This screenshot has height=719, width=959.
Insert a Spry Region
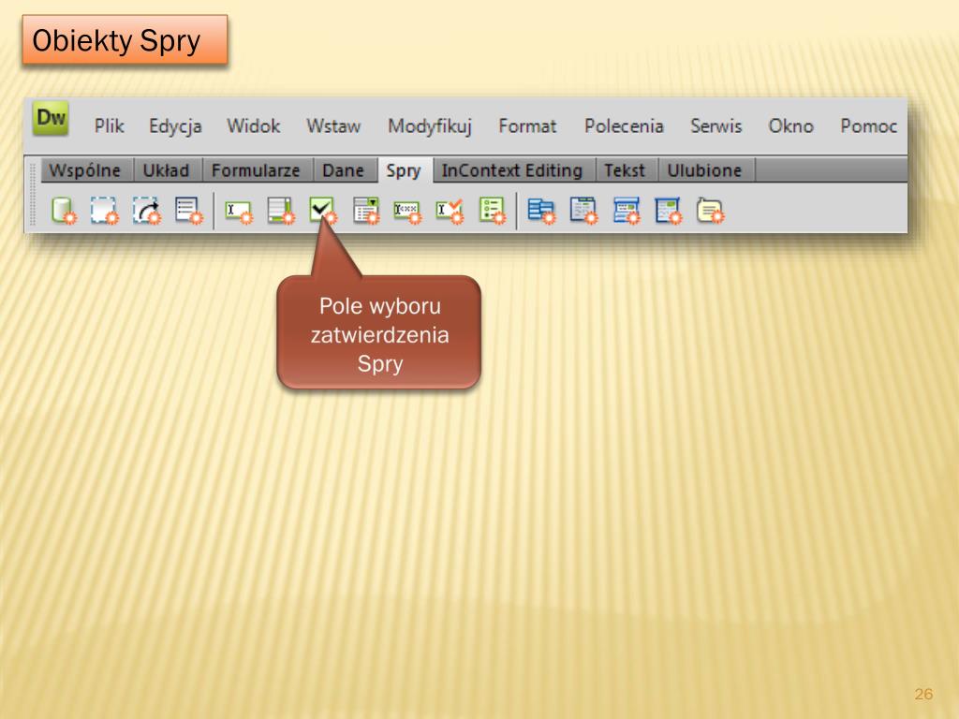coord(104,211)
